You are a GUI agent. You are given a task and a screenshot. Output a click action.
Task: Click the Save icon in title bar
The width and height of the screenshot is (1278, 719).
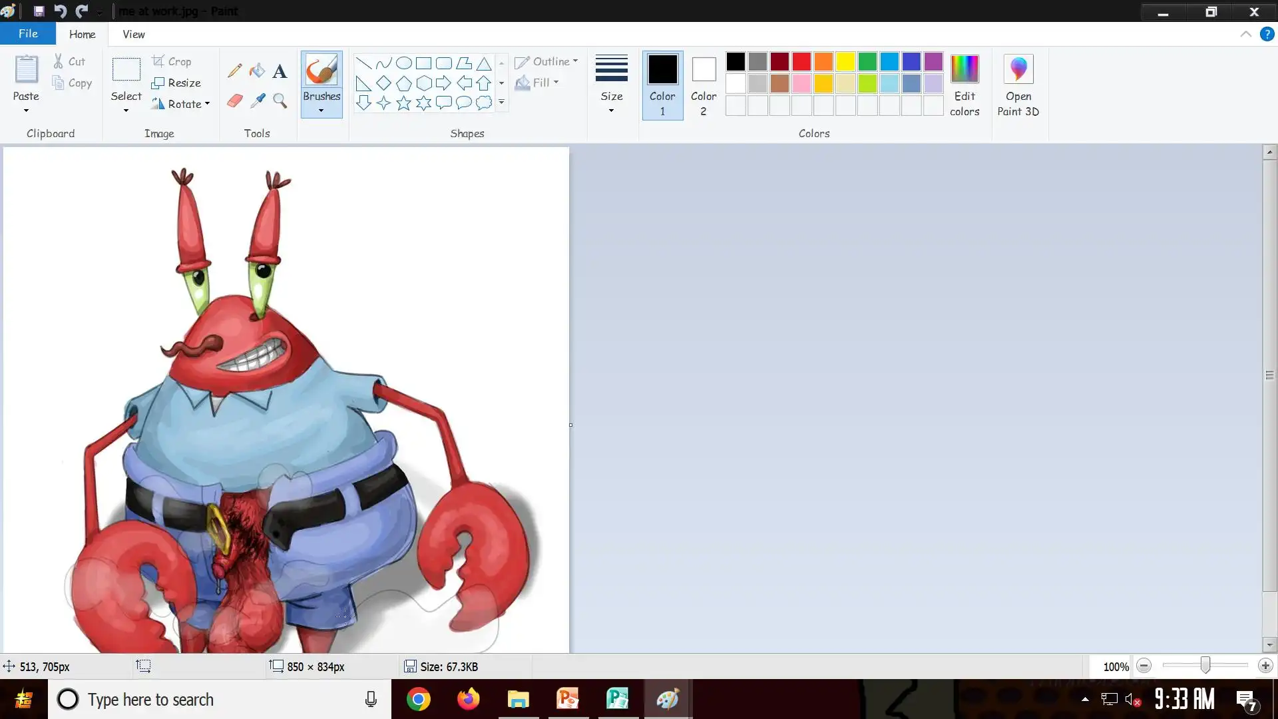pos(39,11)
